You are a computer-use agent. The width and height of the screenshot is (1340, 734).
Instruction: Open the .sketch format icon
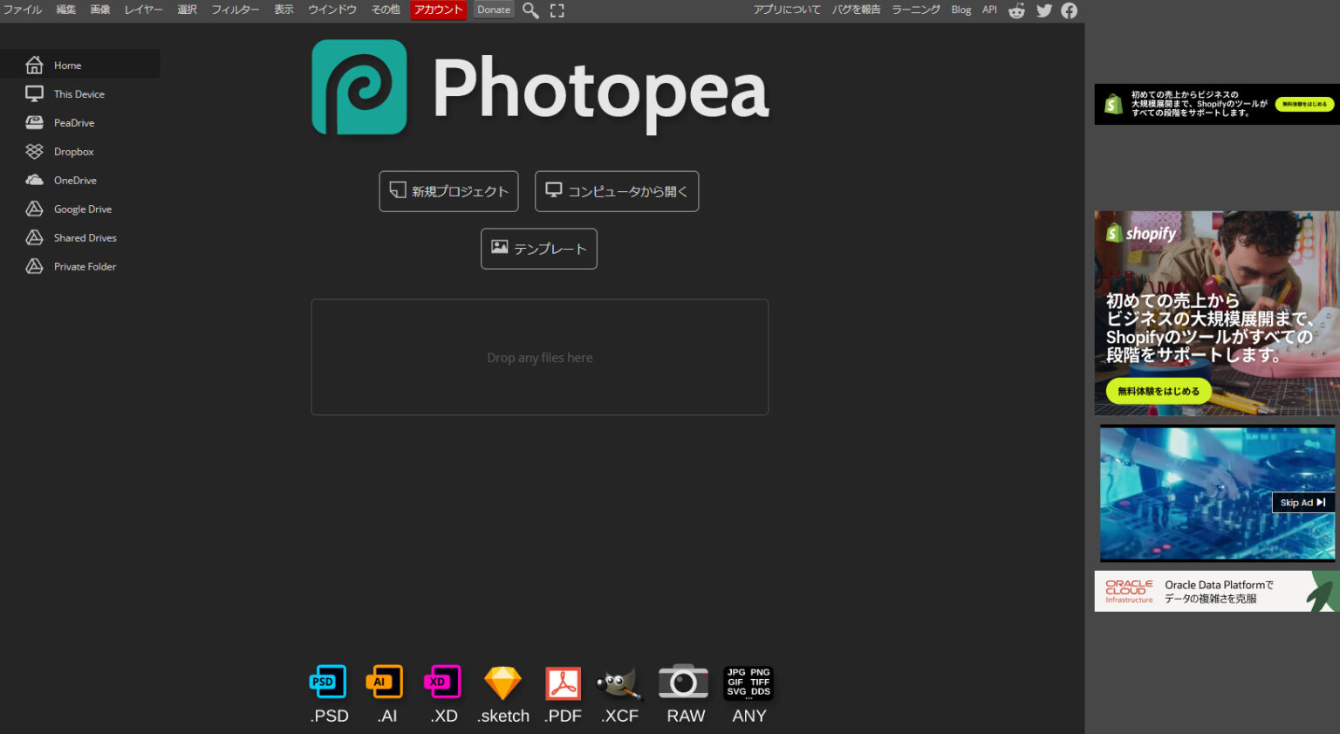(x=502, y=682)
